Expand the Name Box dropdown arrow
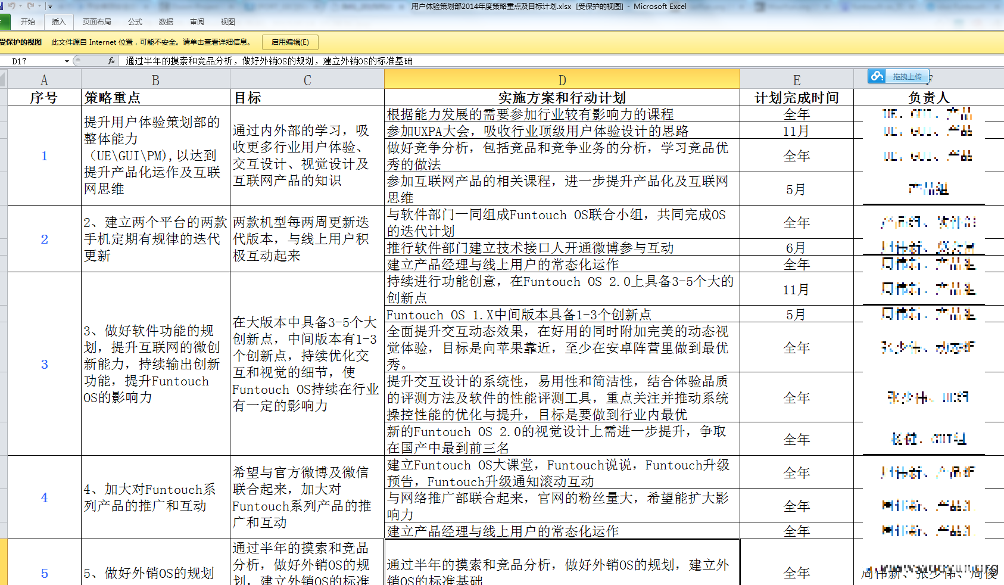1004x585 pixels. click(x=67, y=61)
